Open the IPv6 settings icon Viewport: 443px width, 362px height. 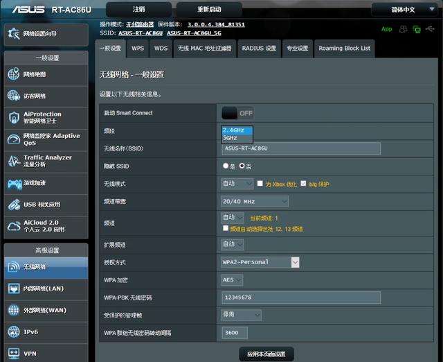14,332
